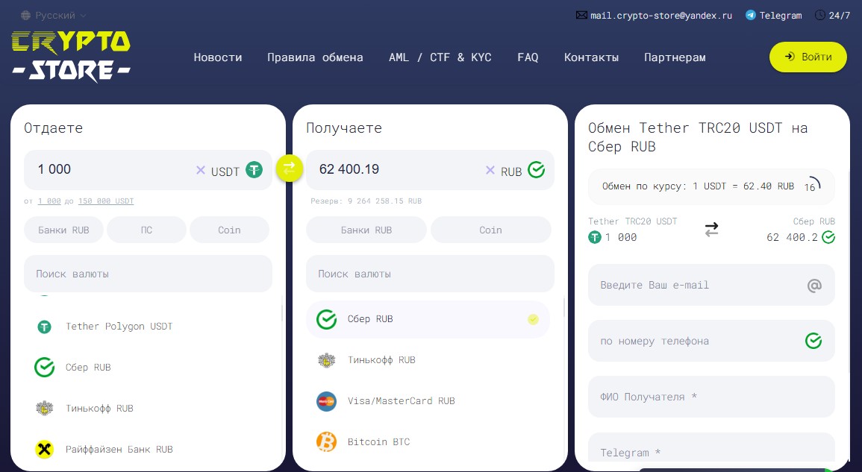The image size is (862, 472).
Task: Click the 24/7 clock icon
Action: tap(819, 16)
